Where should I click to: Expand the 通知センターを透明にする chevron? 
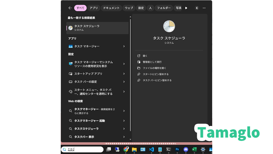pyautogui.click(x=124, y=91)
